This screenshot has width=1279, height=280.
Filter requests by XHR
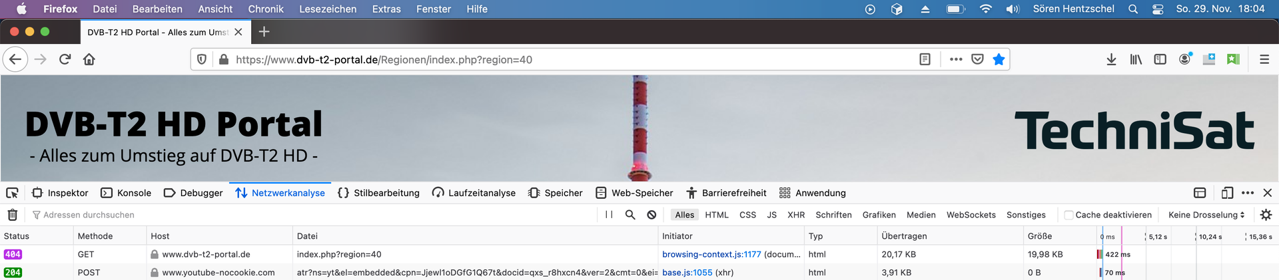point(796,215)
